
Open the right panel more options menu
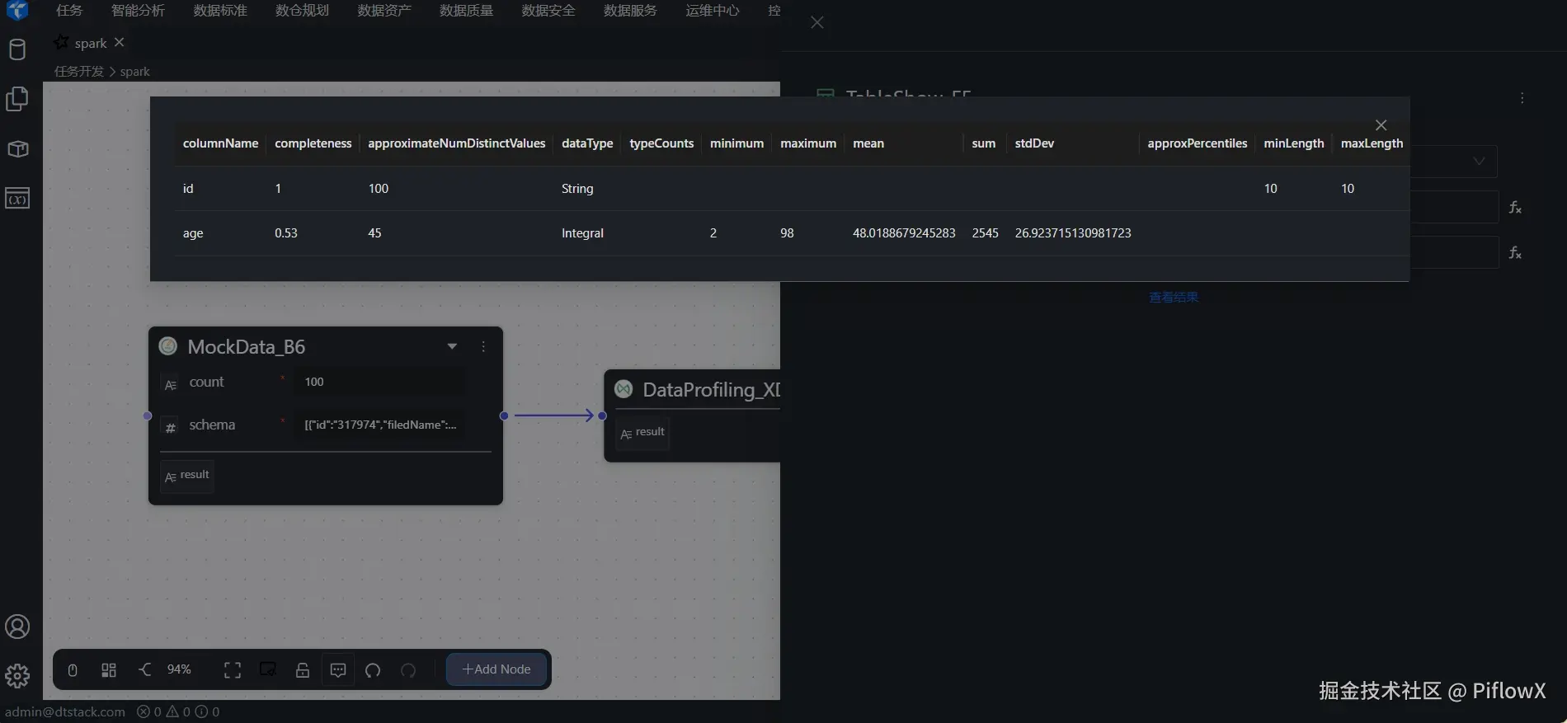click(x=1522, y=98)
